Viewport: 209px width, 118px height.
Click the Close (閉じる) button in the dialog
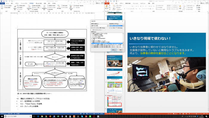point(121,50)
